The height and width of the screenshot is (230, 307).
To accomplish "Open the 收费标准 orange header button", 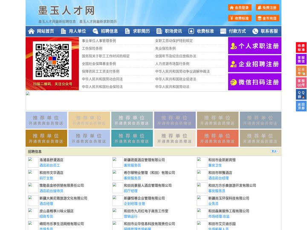I will [x=240, y=18].
